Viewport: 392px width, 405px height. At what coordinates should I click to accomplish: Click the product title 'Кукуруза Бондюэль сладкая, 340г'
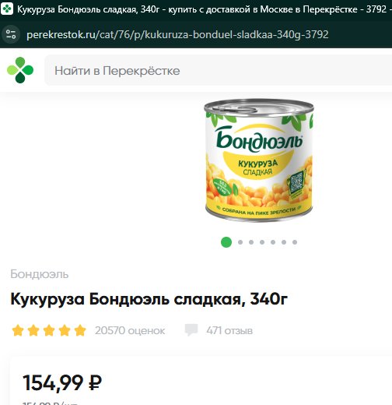(x=149, y=299)
